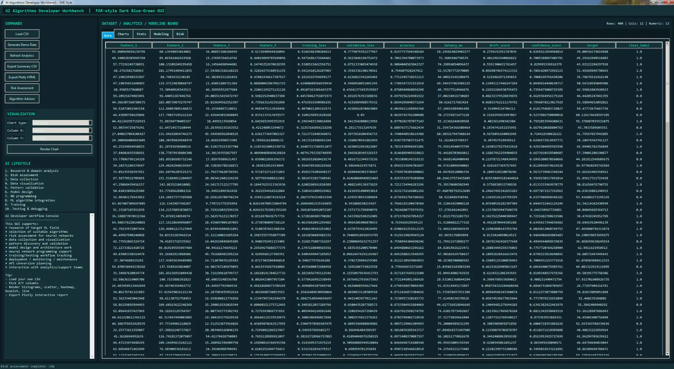Go to the Modeling tab

coord(161,34)
